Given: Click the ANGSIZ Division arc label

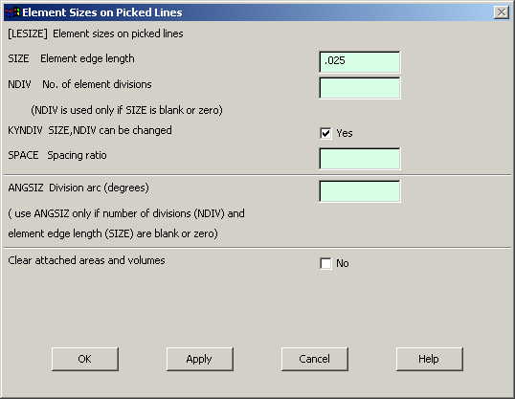Looking at the screenshot, I should (78, 188).
